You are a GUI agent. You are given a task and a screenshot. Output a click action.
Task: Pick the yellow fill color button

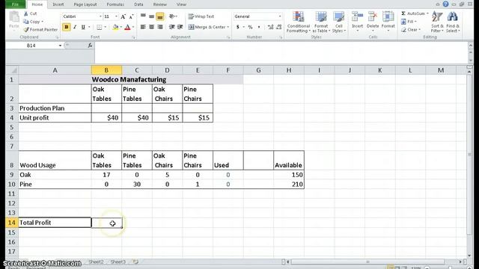click(x=115, y=28)
